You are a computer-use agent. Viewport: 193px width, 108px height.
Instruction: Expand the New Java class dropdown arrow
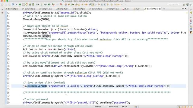coord(74,4)
